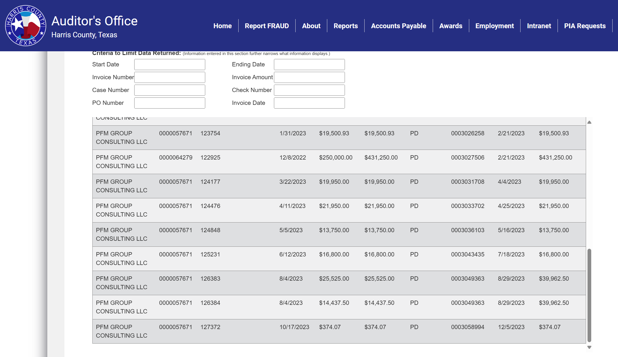
Task: Click check number 0003031708
Action: (x=467, y=182)
